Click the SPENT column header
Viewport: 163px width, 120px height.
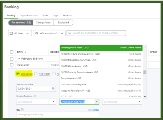(x=154, y=52)
